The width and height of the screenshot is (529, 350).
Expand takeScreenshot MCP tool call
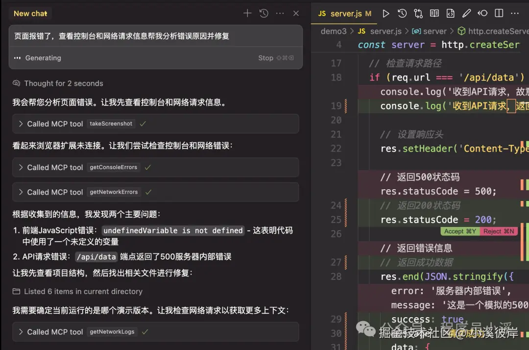156,124
